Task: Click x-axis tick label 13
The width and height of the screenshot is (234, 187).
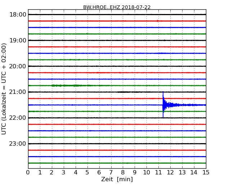Action: [182, 172]
